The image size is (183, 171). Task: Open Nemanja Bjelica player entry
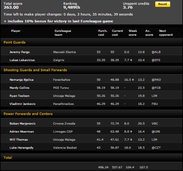21,80
